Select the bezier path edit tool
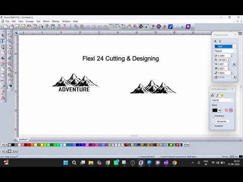Screen dimensions: 243x182 [3, 58]
